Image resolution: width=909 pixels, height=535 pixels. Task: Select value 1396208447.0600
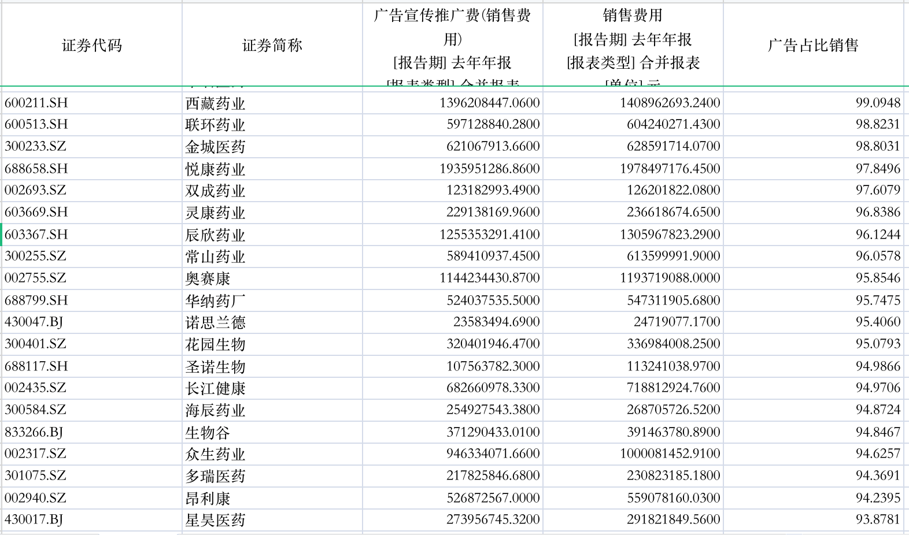pos(452,103)
